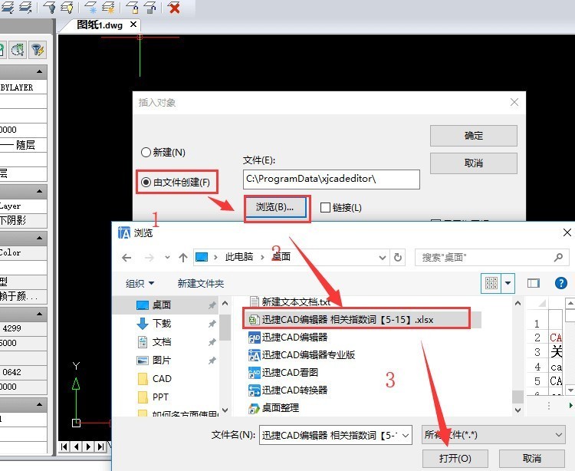575x471 pixels.
Task: Select 图片 in navigation pane
Action: point(162,361)
